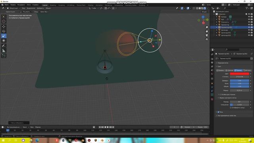Select the Transform tool
The width and height of the screenshot is (254, 143).
pos(4,41)
